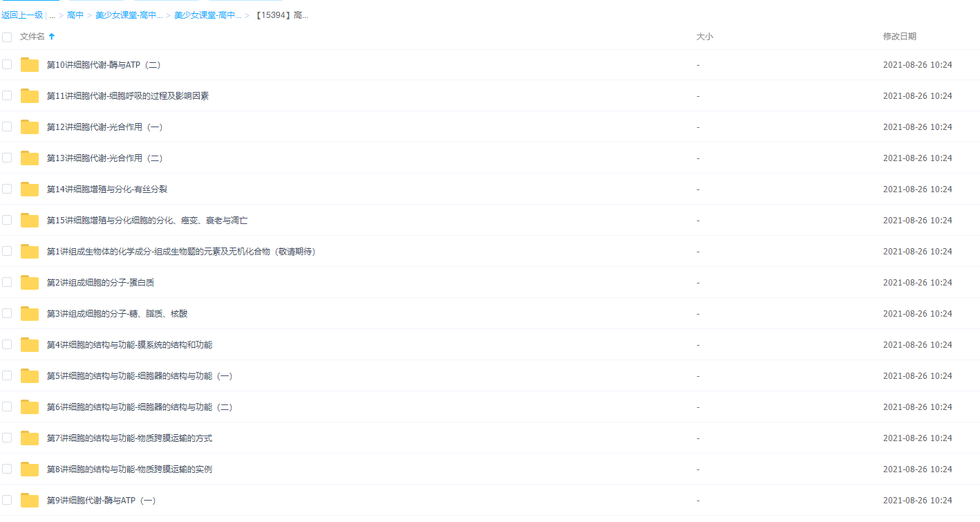Open the 第12讲光合作用（一）folder icon
Screen dimensions: 980x522
(30, 127)
